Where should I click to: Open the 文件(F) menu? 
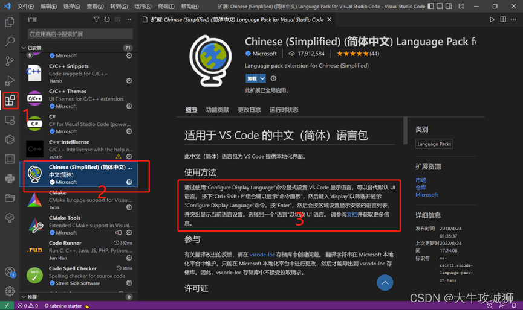tap(25, 6)
